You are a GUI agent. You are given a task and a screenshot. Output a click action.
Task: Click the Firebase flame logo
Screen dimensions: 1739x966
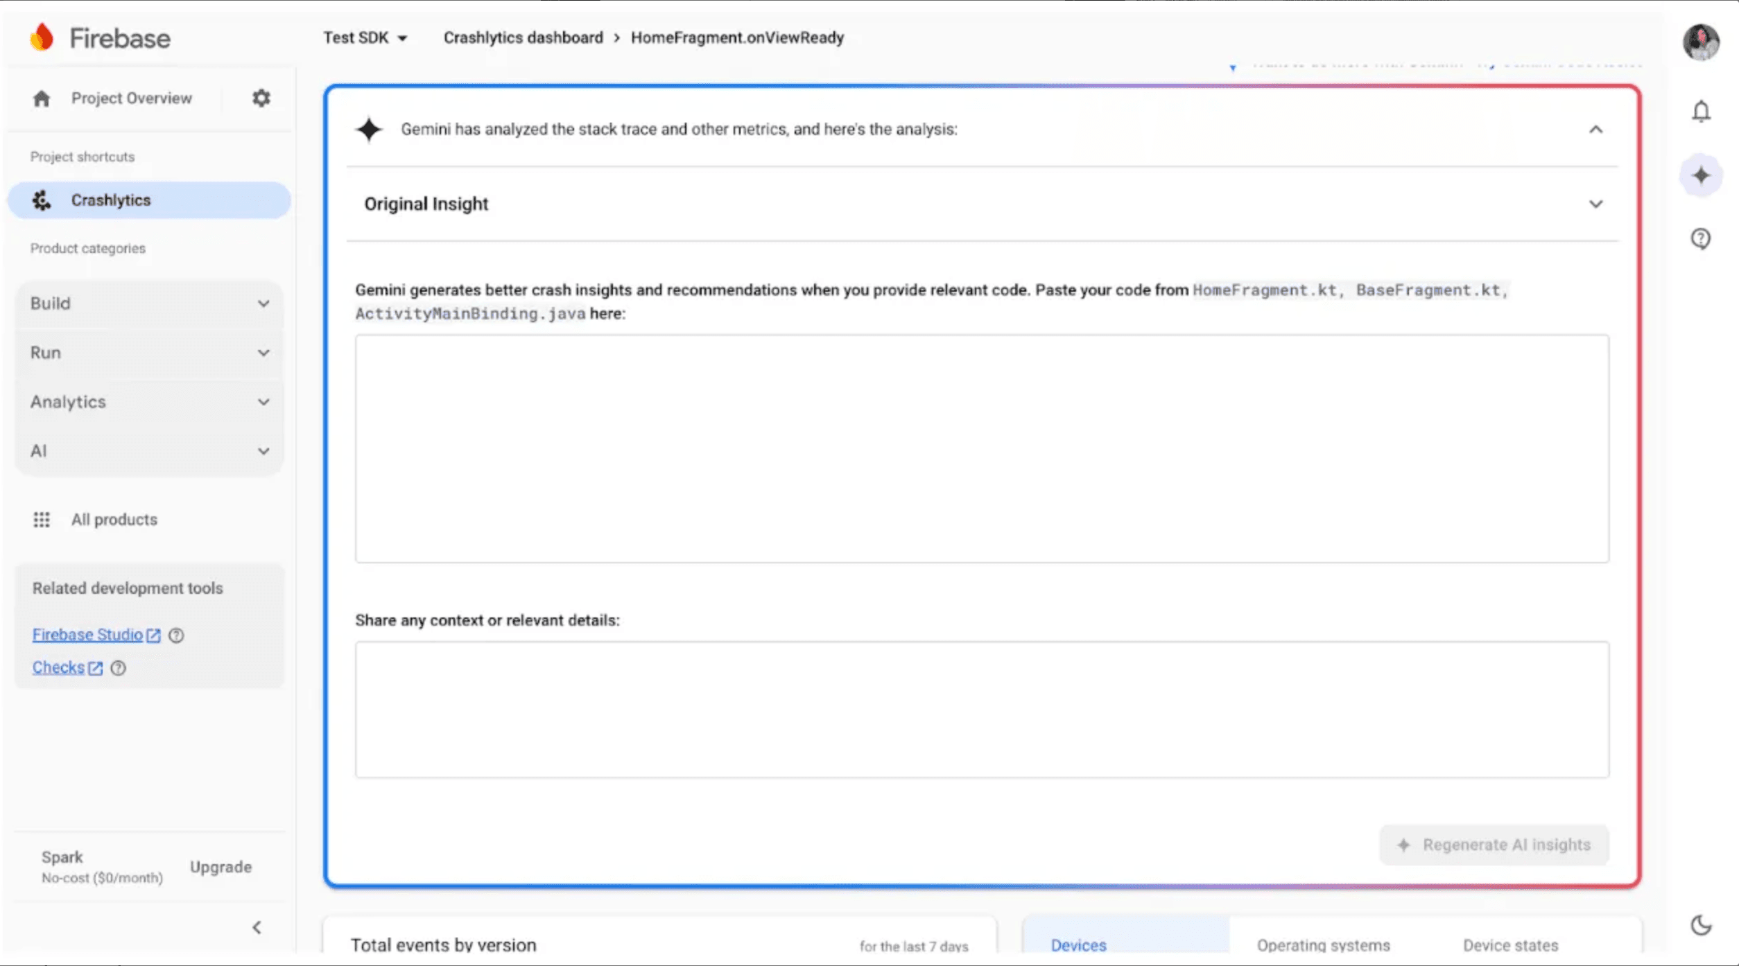point(42,37)
